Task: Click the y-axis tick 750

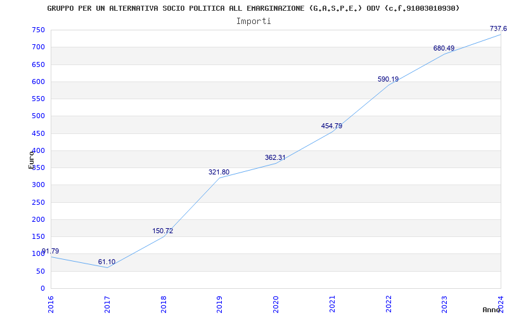Action: (x=38, y=30)
